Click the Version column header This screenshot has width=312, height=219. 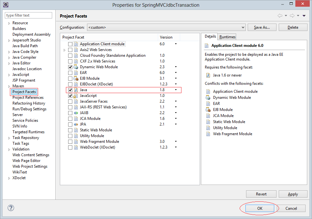[x=169, y=37]
